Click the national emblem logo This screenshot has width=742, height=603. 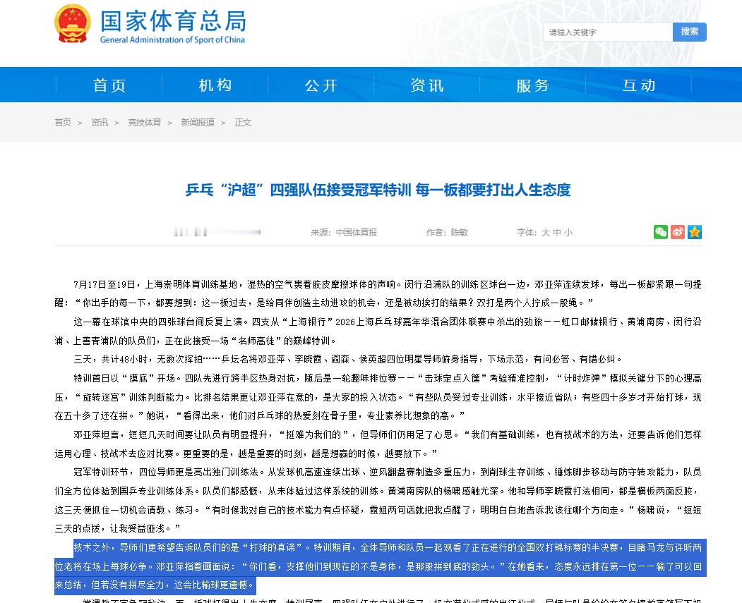(73, 24)
